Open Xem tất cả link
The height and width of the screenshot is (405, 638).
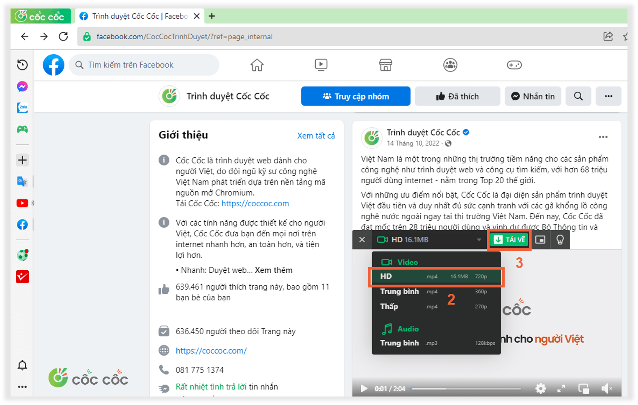click(316, 136)
